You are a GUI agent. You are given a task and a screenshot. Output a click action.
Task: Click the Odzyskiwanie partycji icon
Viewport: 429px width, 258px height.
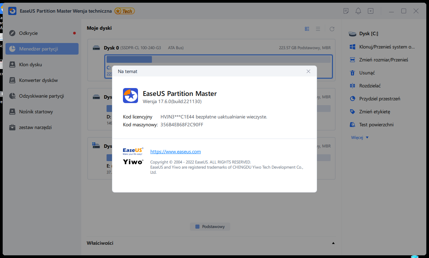pos(12,96)
